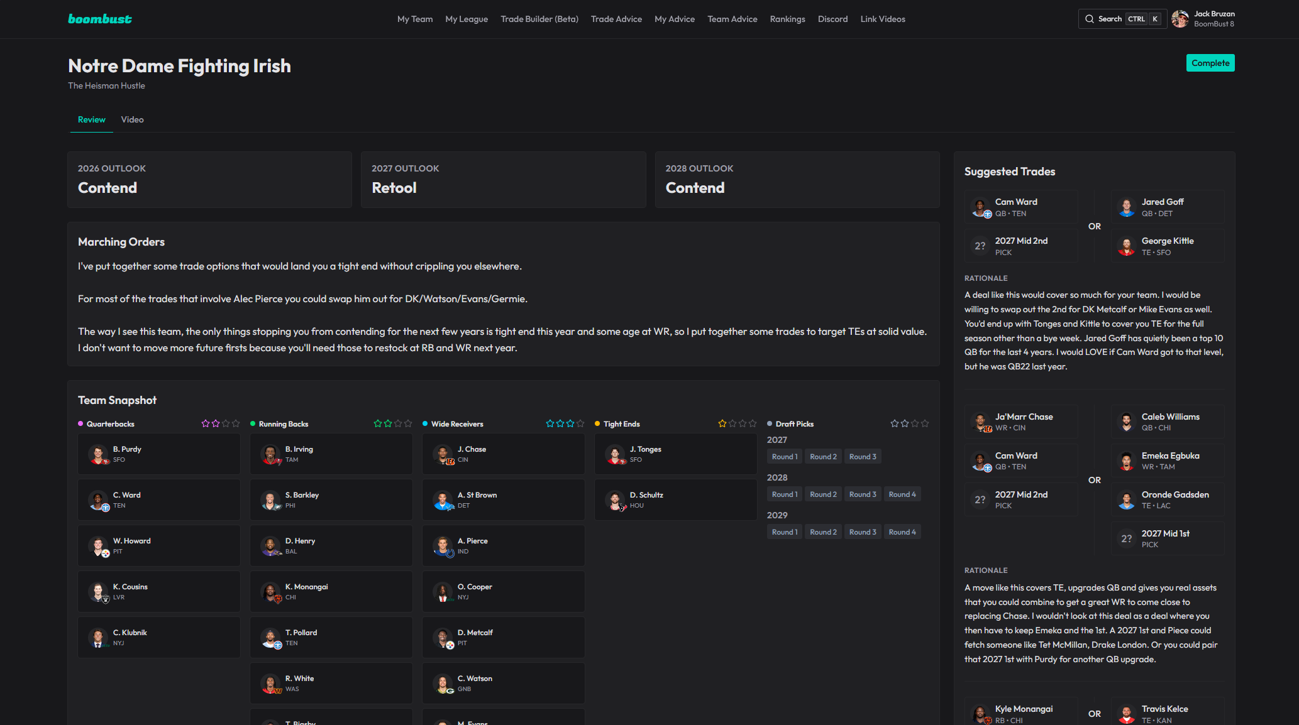
Task: Open My Team menu
Action: click(x=415, y=19)
